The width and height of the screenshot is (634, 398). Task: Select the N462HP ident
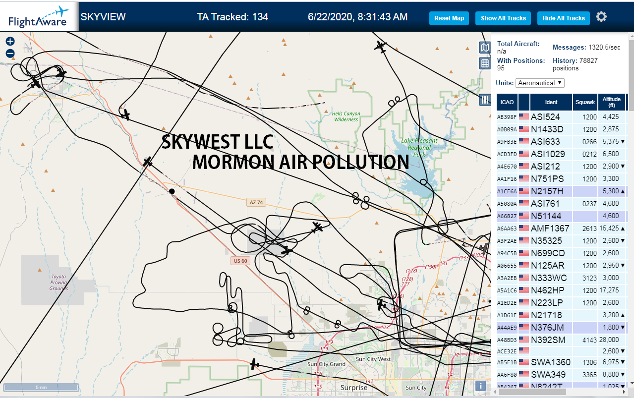point(547,290)
